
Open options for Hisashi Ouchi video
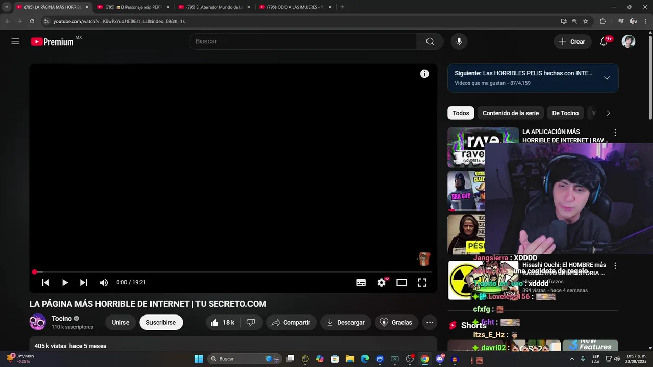[x=615, y=266]
